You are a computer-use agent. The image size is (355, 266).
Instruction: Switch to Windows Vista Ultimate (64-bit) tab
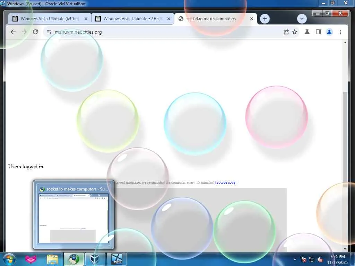(50, 19)
